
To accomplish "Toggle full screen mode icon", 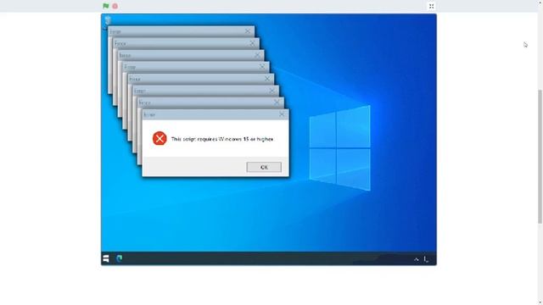I will [432, 6].
